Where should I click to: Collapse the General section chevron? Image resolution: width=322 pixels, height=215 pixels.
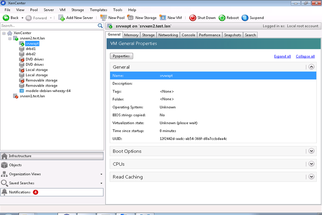[311, 67]
